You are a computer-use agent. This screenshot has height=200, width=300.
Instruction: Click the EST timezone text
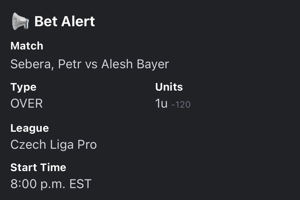pos(80,184)
